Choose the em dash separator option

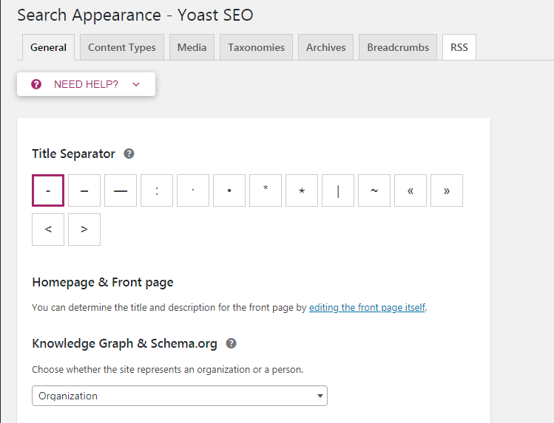(121, 190)
